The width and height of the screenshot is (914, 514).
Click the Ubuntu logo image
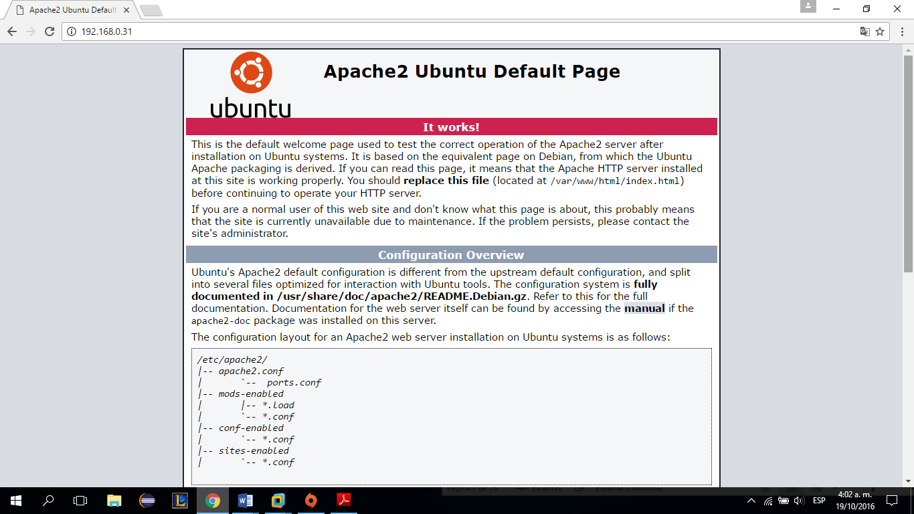click(x=251, y=85)
